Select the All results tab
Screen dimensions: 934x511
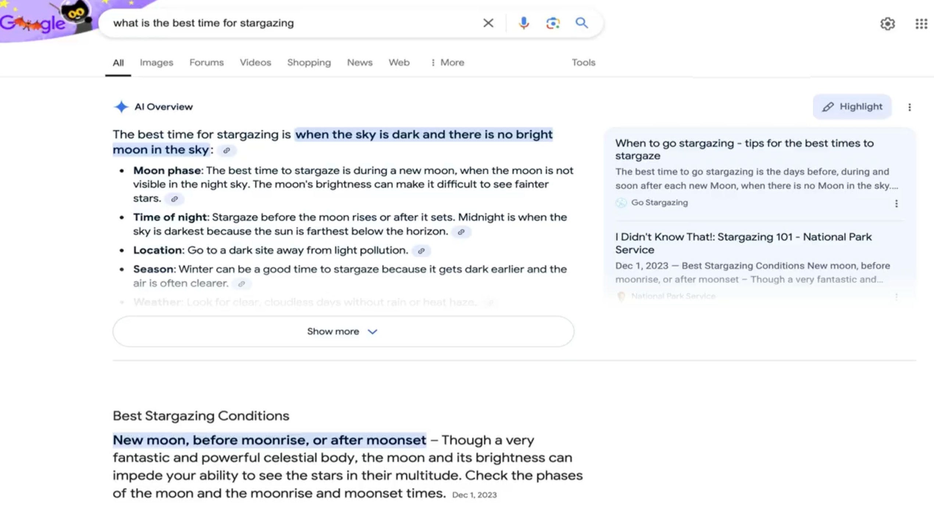[118, 63]
